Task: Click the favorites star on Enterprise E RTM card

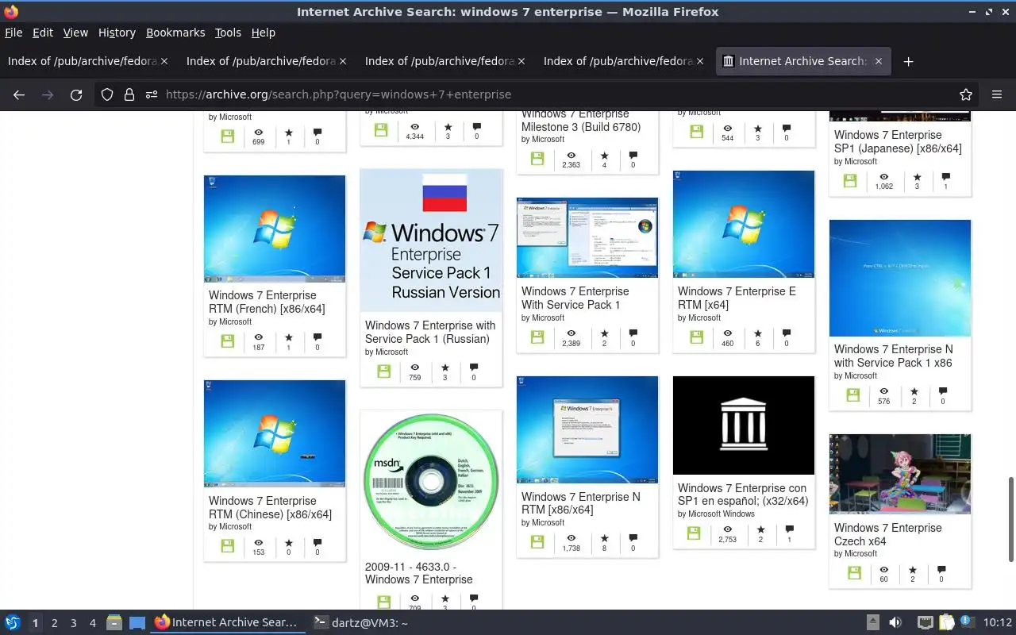Action: point(758,333)
